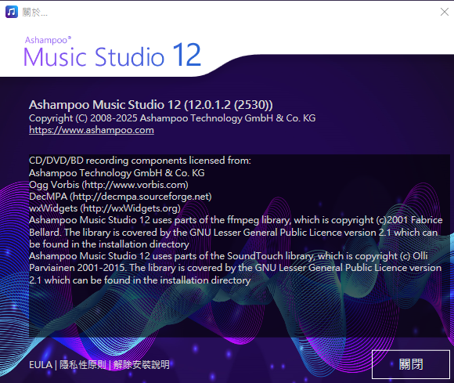This screenshot has height=383, width=454.
Task: Click the DecMPA sourceforge credit line
Action: 121,197
